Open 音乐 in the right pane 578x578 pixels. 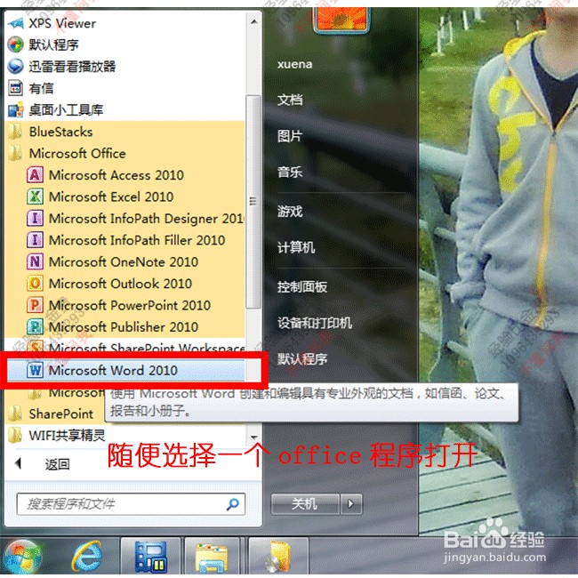point(290,172)
